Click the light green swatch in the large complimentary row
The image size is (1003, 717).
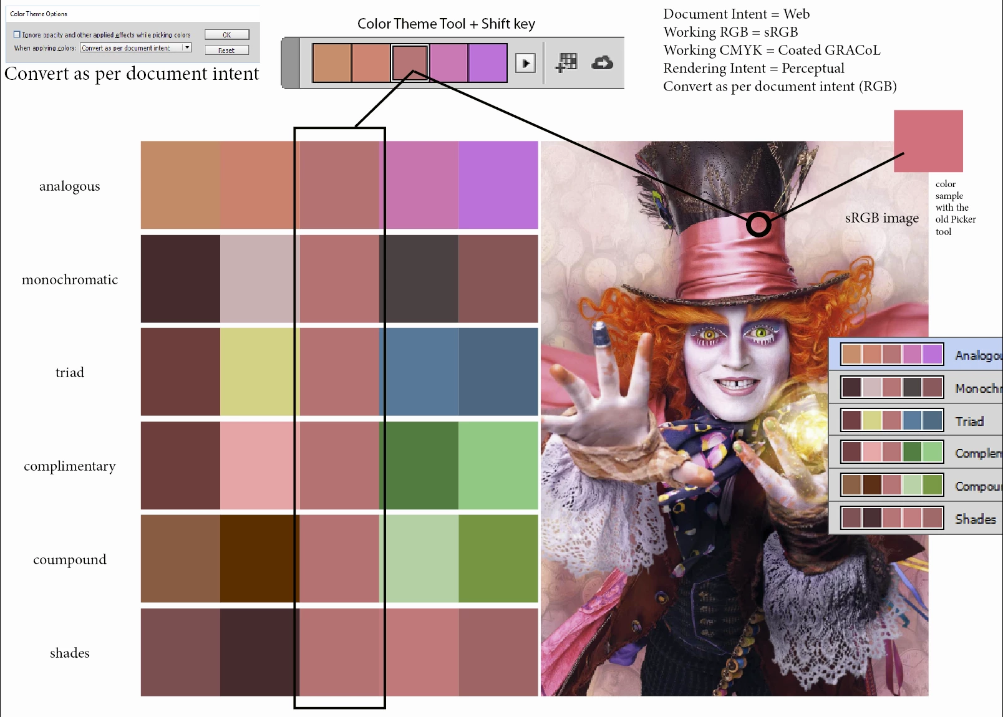click(498, 465)
